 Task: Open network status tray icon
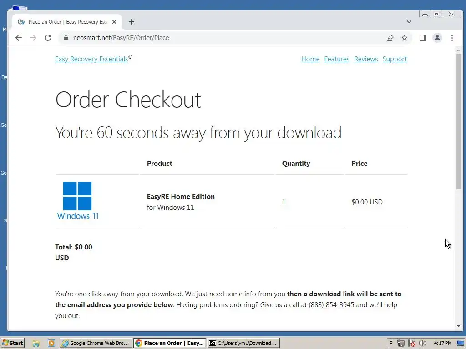pos(400,343)
